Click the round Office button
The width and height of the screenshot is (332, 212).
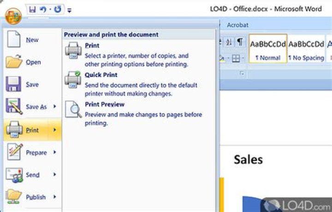coord(13,17)
